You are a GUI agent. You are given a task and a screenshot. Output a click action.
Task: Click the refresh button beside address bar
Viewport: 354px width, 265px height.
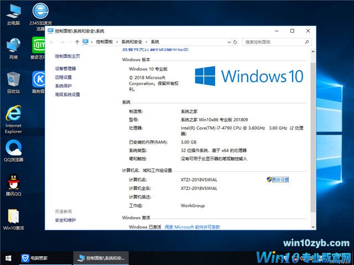[235, 42]
